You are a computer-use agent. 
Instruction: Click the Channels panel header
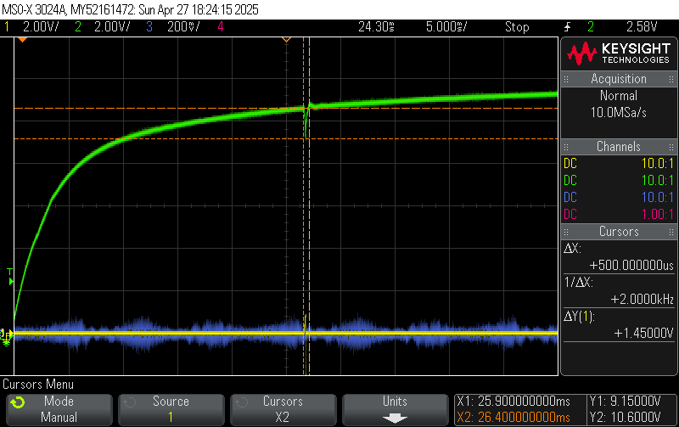[x=619, y=146]
